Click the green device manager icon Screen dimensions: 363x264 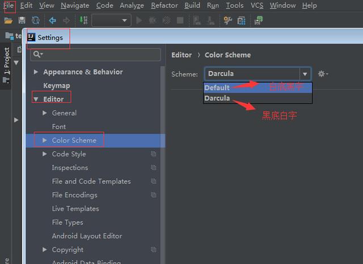[259, 20]
